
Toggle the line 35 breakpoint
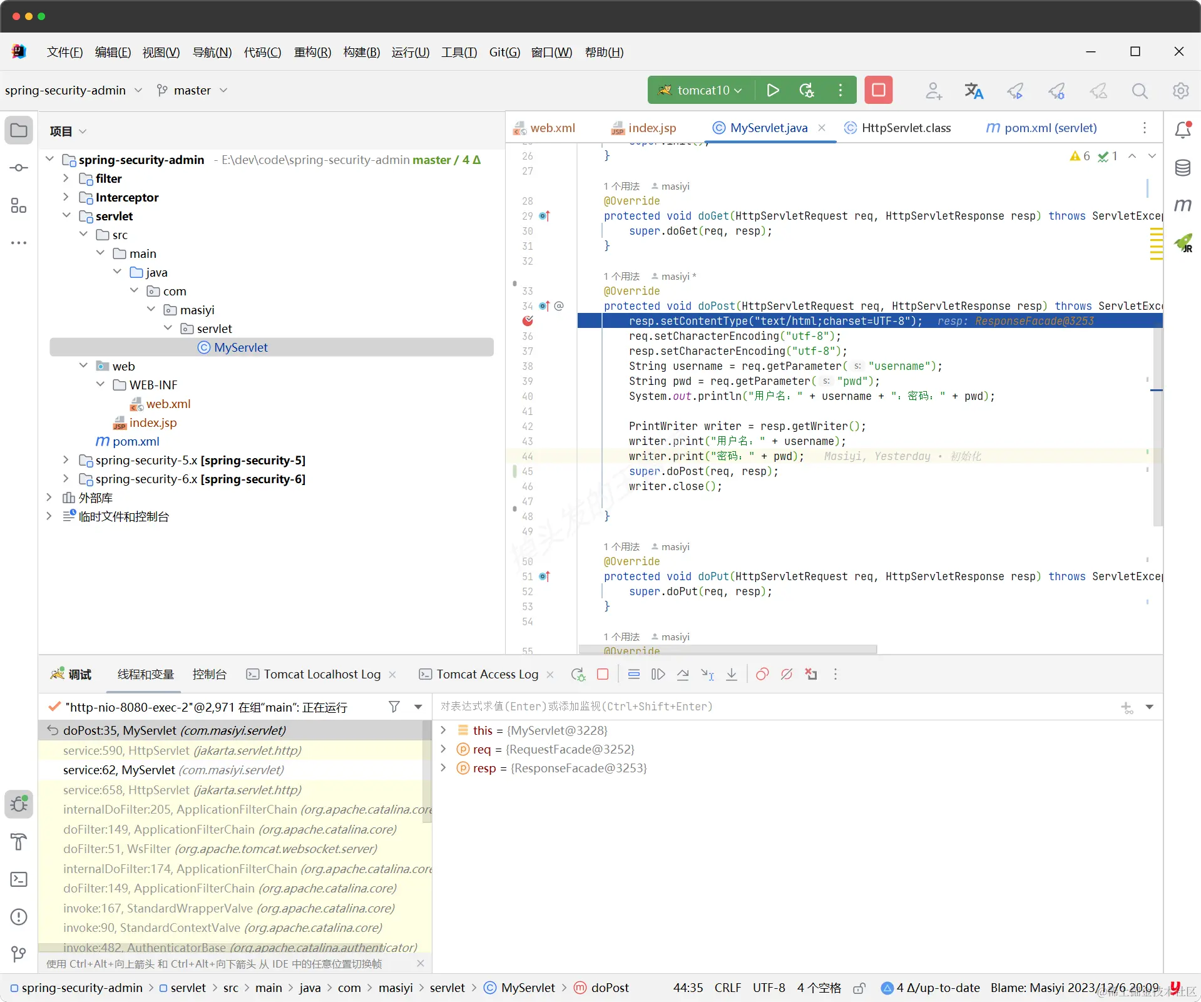[528, 321]
